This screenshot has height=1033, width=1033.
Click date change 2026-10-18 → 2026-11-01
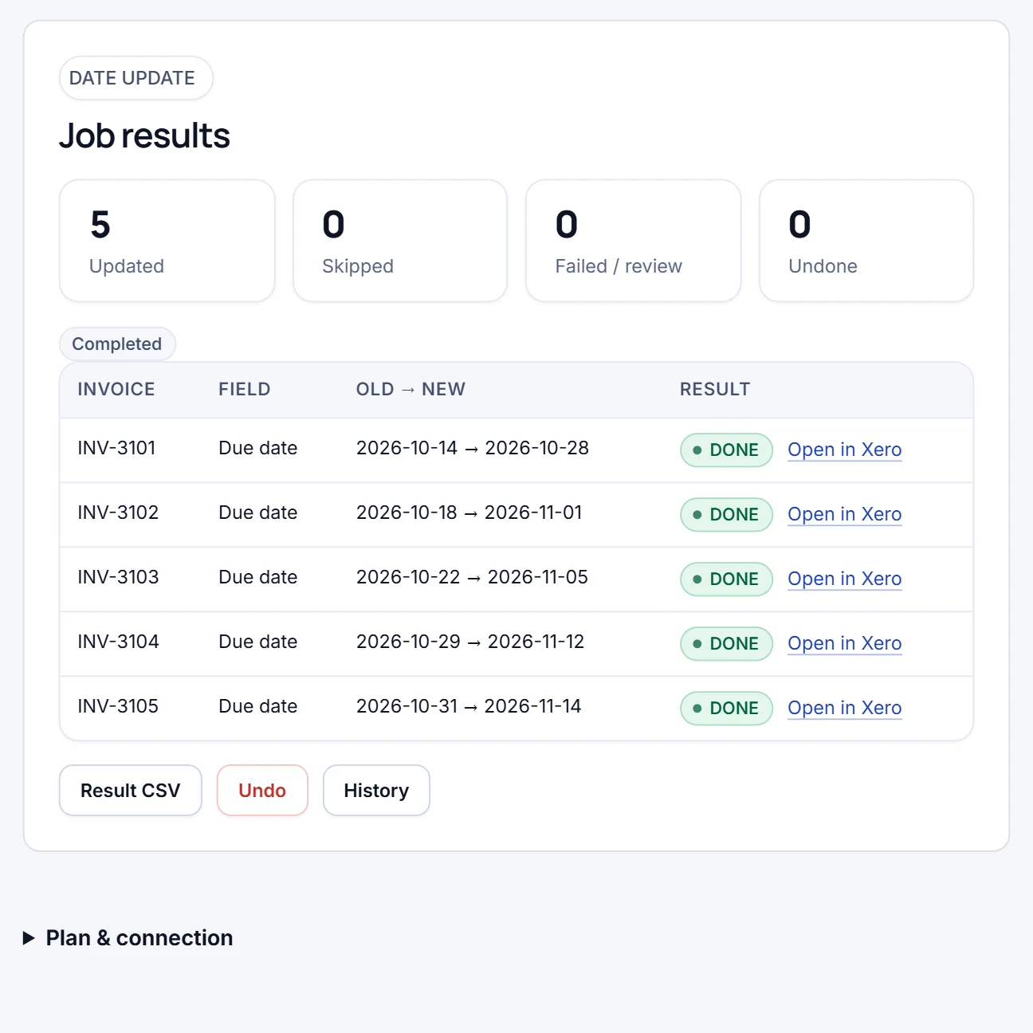pyautogui.click(x=469, y=513)
